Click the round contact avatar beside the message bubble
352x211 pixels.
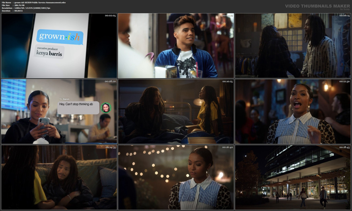[x=106, y=108]
